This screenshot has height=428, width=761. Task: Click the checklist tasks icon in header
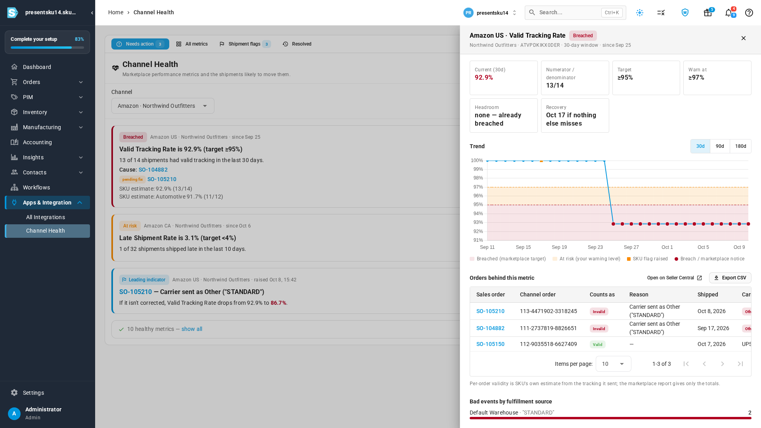[661, 13]
